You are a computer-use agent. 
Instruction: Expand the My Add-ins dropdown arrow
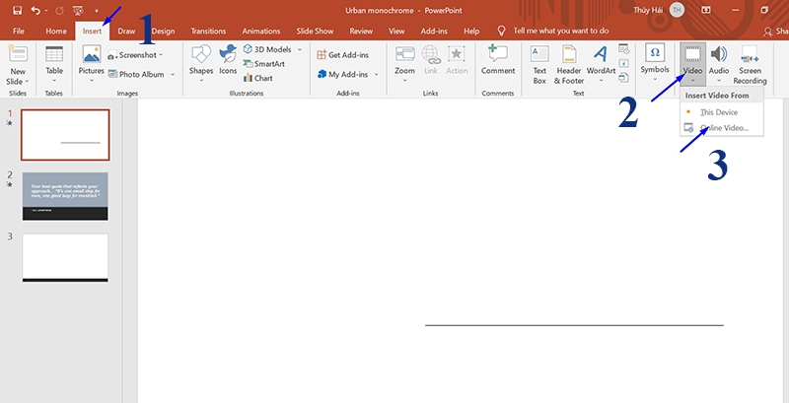point(377,74)
